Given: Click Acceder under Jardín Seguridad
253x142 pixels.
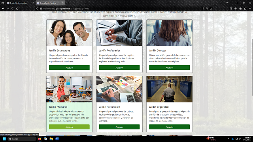Looking at the screenshot, I should pyautogui.click(x=169, y=127).
